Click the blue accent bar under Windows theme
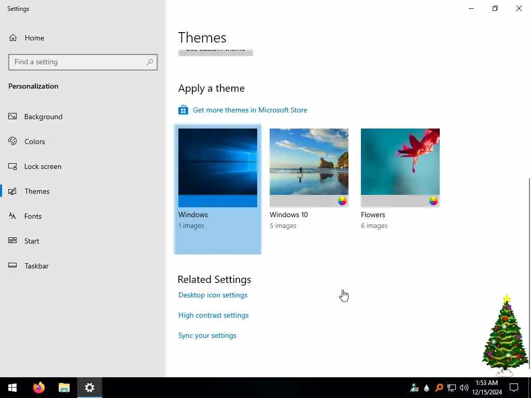 (218, 201)
